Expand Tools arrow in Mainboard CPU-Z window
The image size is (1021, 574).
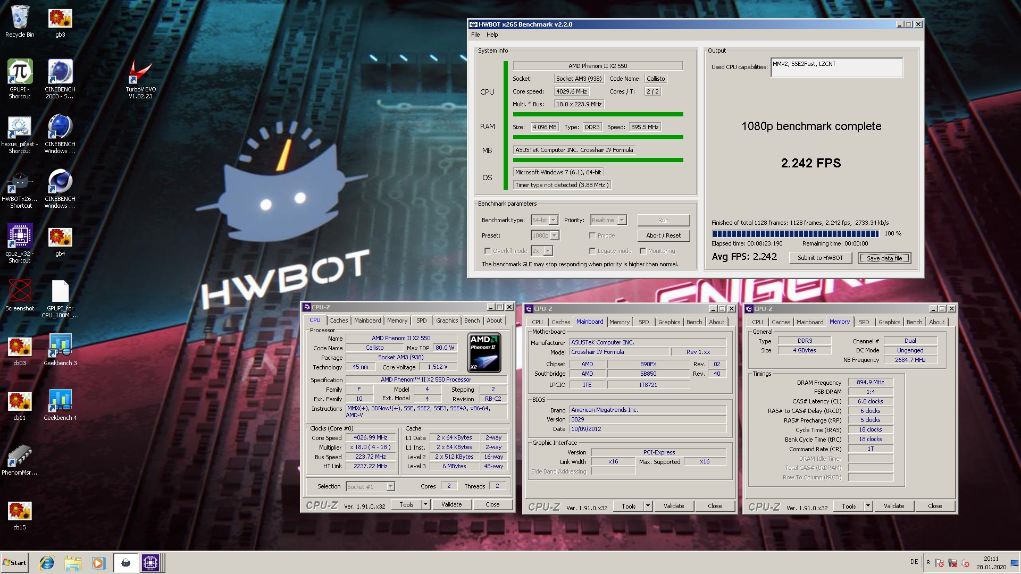click(x=648, y=506)
